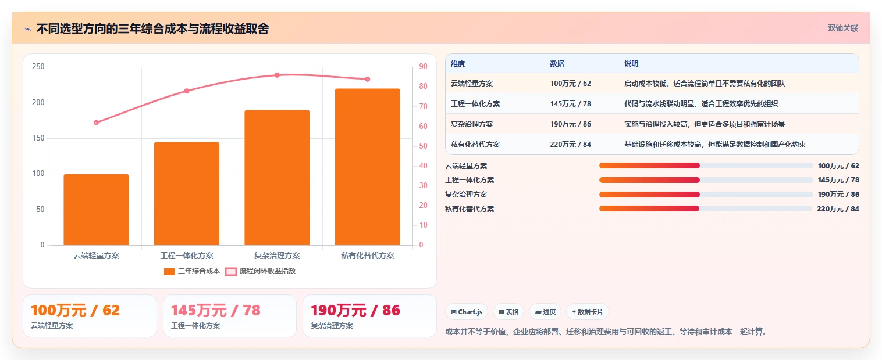
Task: Click the progress bar for 私有化替代方案
Action: click(706, 208)
